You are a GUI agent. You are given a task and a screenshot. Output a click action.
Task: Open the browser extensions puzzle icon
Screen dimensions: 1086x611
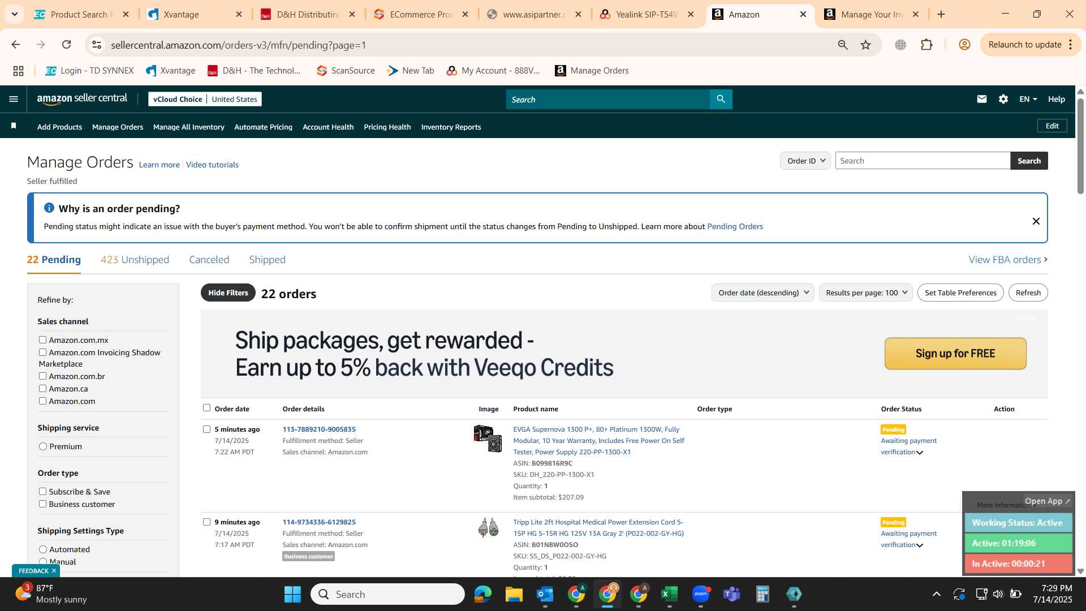point(926,45)
